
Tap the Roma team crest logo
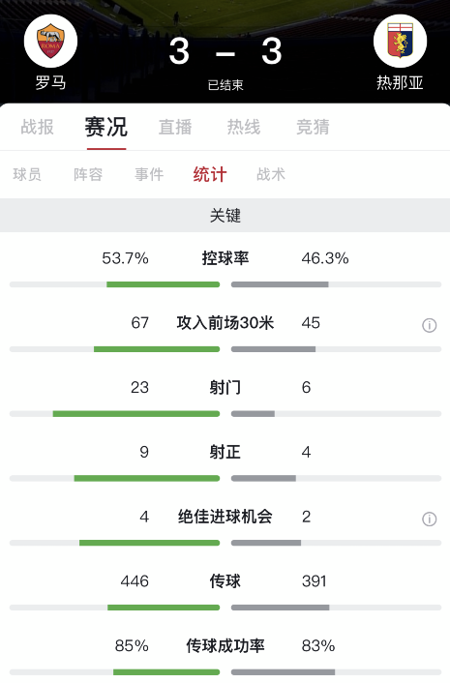pyautogui.click(x=50, y=41)
